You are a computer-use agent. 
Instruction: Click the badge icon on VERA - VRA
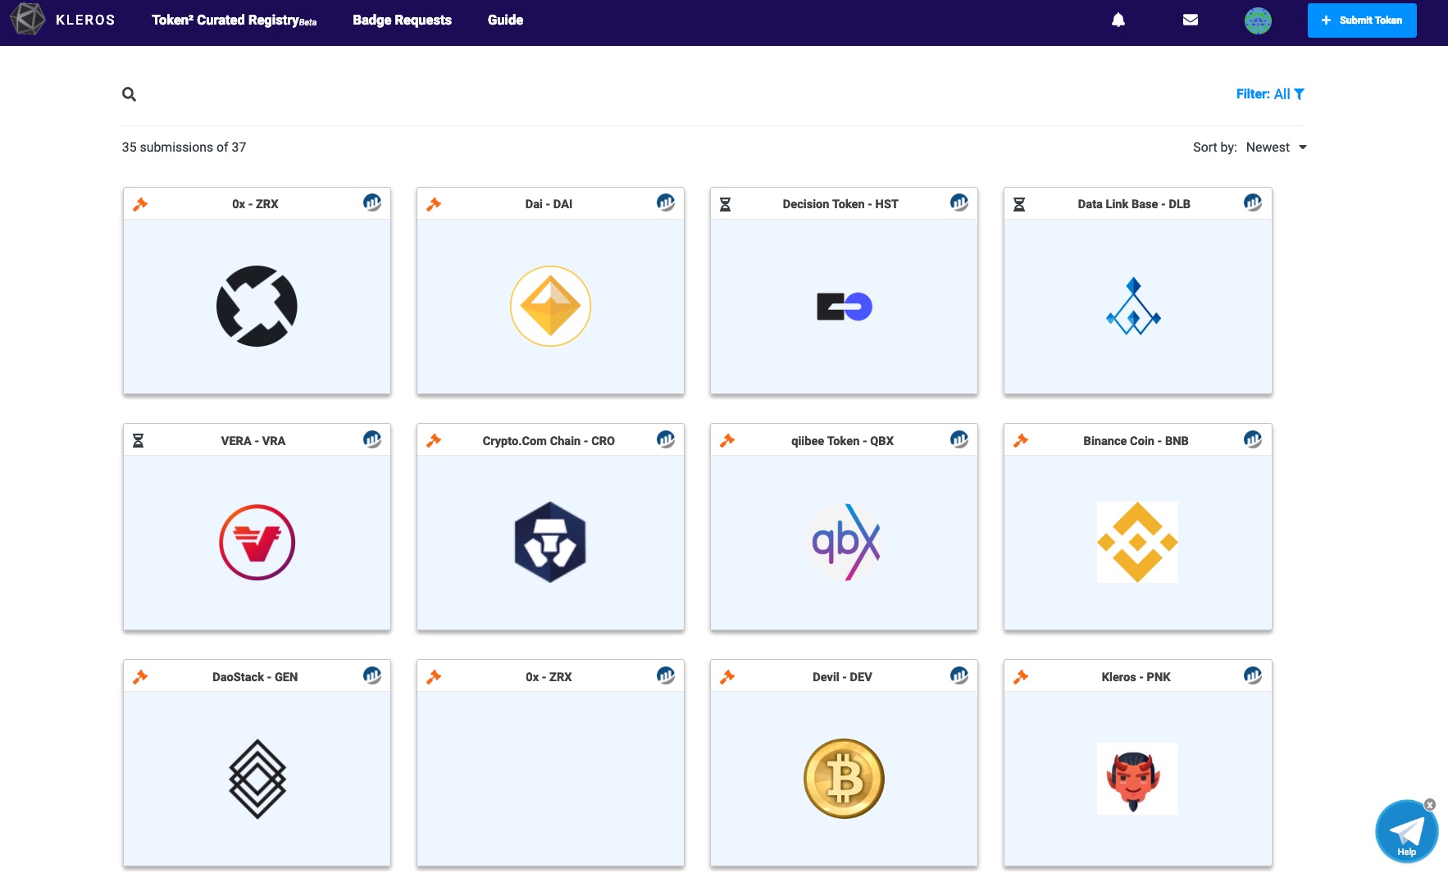point(372,439)
